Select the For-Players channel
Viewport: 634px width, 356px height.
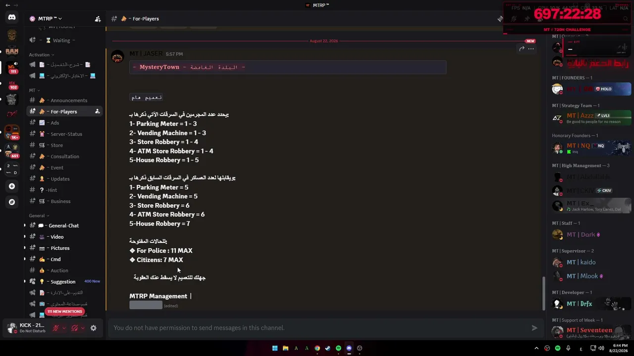[65, 112]
